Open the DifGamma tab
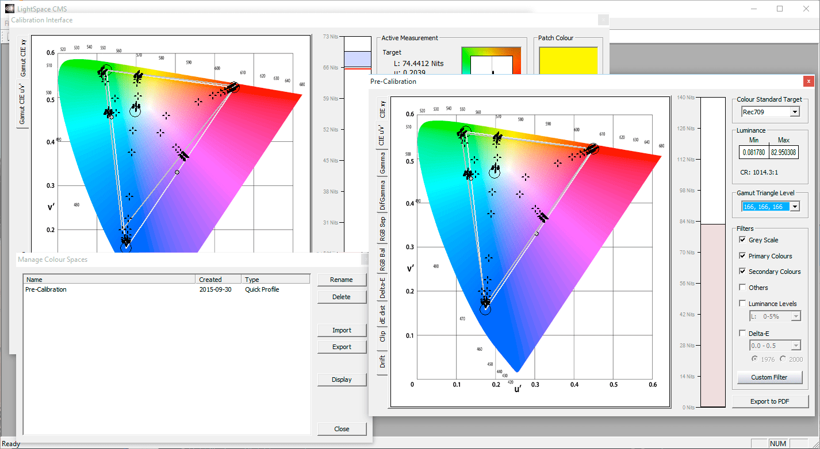Image resolution: width=820 pixels, height=449 pixels. tap(382, 195)
